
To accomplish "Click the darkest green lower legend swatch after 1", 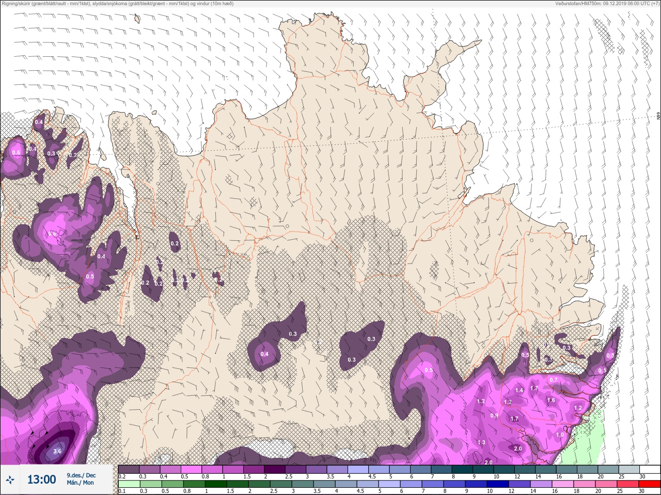I will tap(216, 484).
